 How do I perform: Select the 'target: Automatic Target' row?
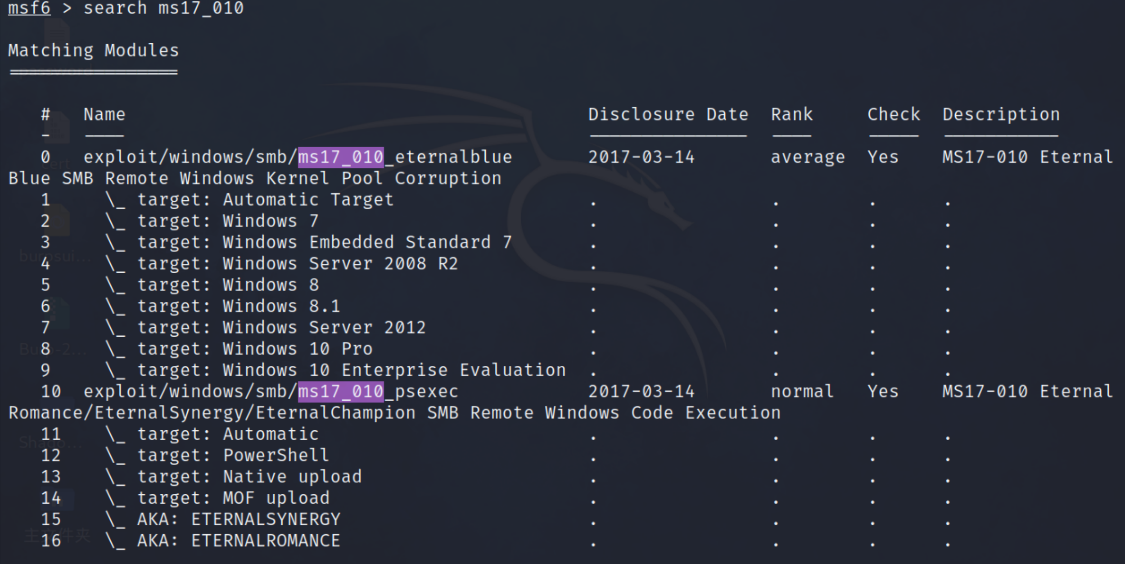pyautogui.click(x=265, y=200)
